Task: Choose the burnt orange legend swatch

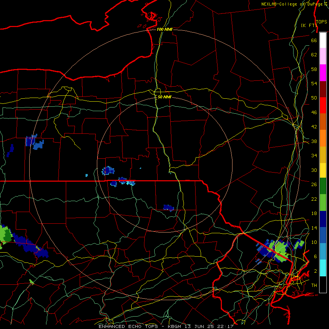Action: (x=323, y=122)
